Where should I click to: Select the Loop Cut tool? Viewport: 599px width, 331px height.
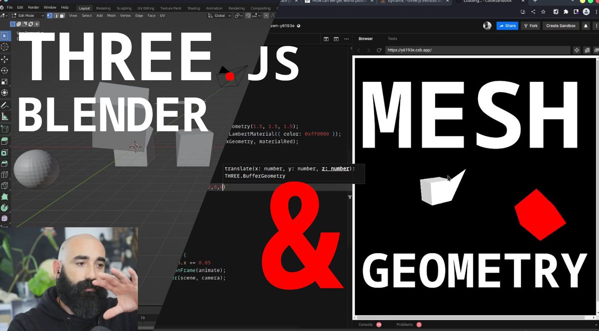(x=4, y=174)
